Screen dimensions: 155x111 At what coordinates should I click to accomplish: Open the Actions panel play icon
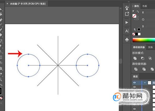click(x=127, y=23)
